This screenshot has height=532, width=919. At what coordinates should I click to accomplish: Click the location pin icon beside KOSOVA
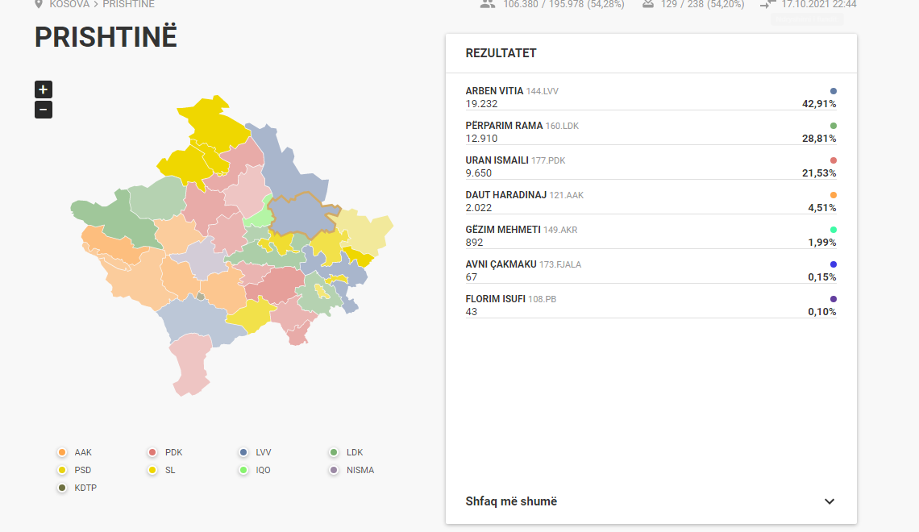pos(39,4)
